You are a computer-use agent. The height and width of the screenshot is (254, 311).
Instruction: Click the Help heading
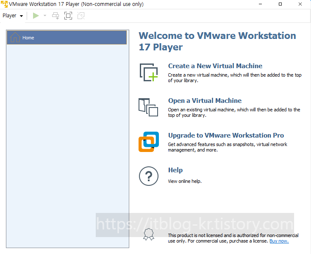175,170
